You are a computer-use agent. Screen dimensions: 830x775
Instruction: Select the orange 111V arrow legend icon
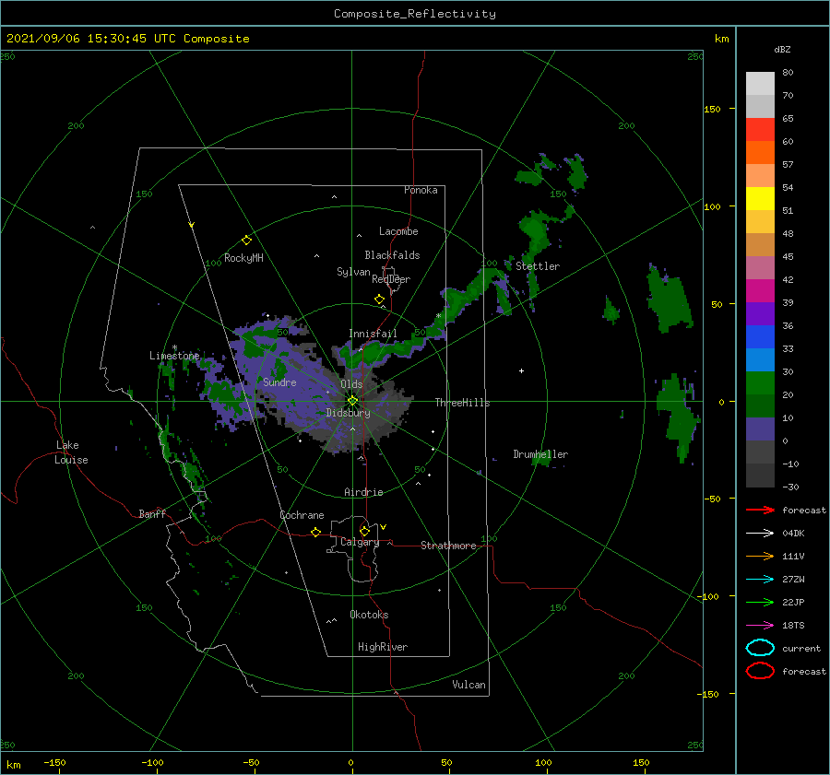point(760,556)
